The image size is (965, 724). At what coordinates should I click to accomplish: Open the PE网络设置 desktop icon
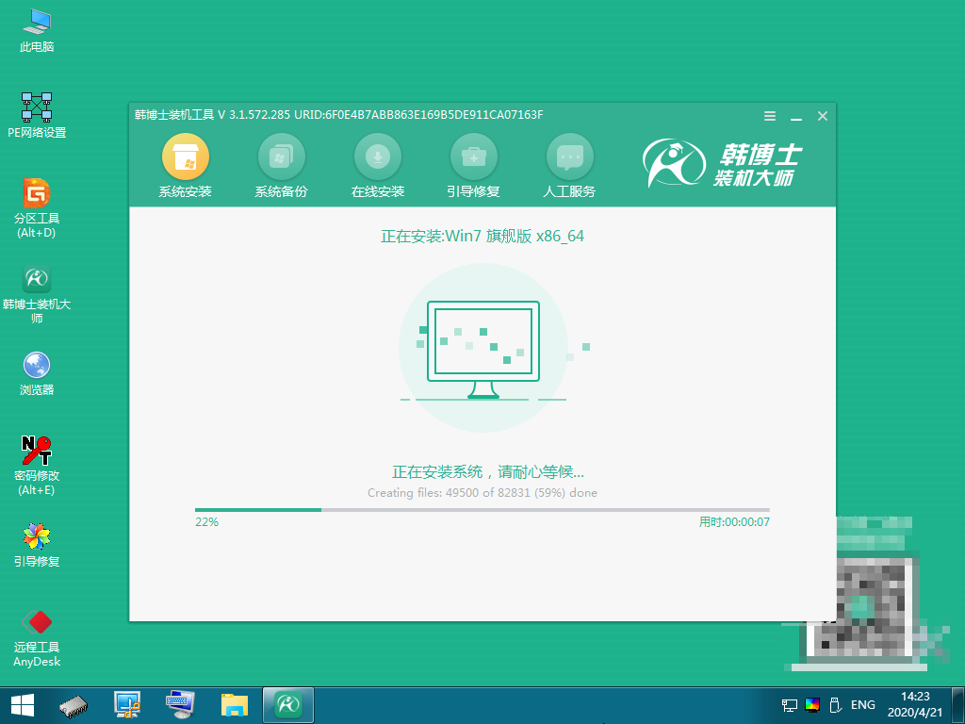(x=37, y=116)
